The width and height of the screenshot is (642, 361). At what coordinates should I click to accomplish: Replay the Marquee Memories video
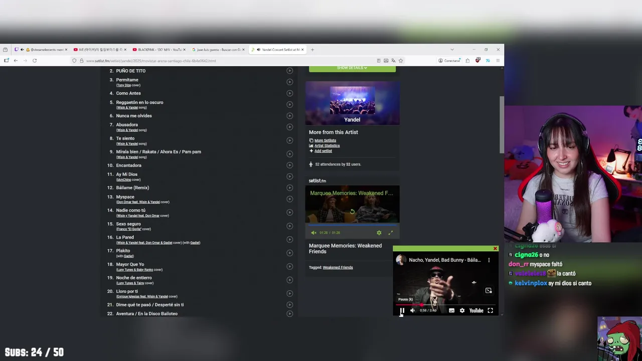tap(352, 212)
